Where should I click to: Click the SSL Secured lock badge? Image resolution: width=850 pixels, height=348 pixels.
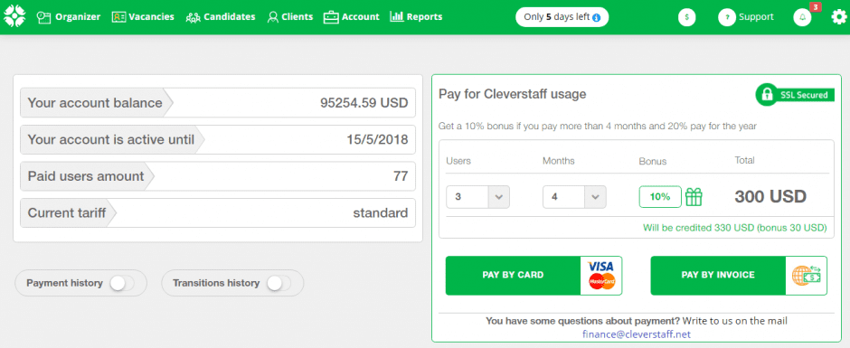click(795, 95)
